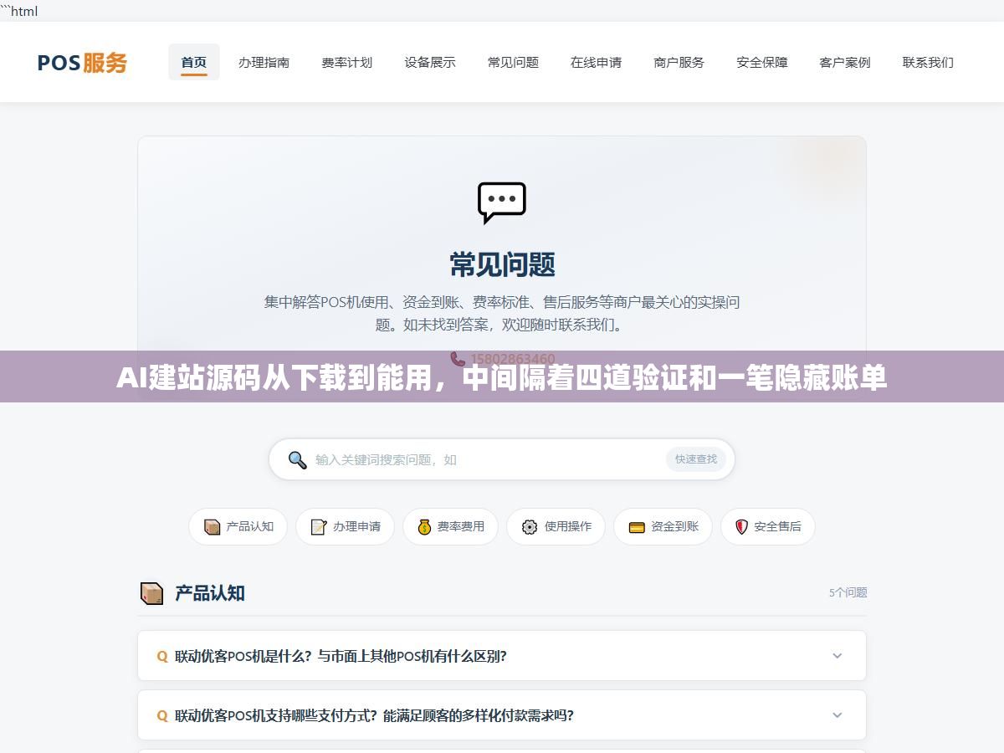The image size is (1004, 753).
Task: Click the 常见问题 page heading
Action: [x=502, y=264]
